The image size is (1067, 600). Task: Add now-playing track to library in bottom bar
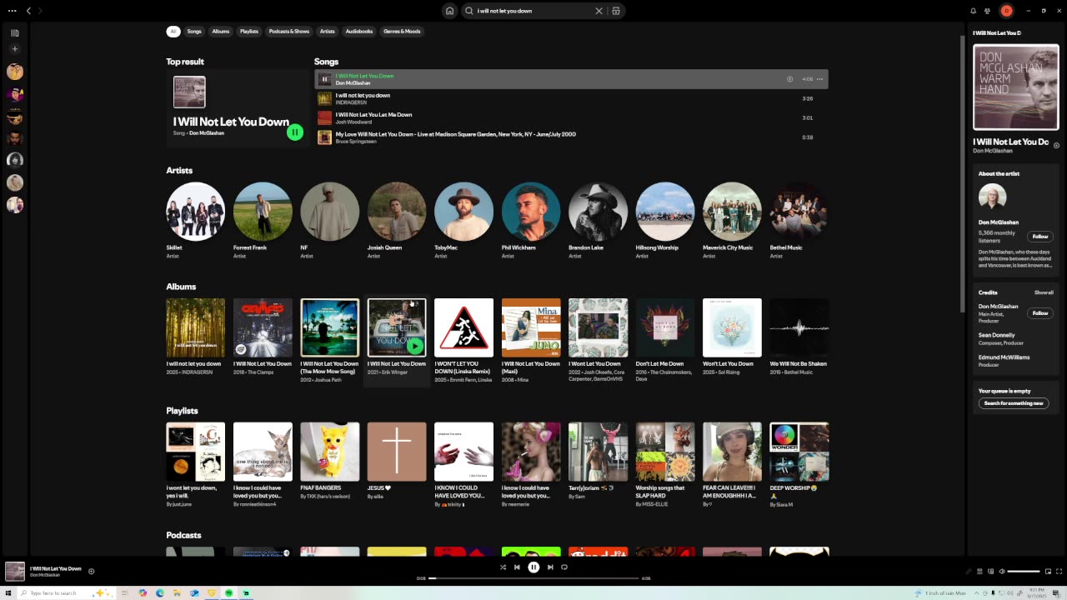tap(91, 571)
